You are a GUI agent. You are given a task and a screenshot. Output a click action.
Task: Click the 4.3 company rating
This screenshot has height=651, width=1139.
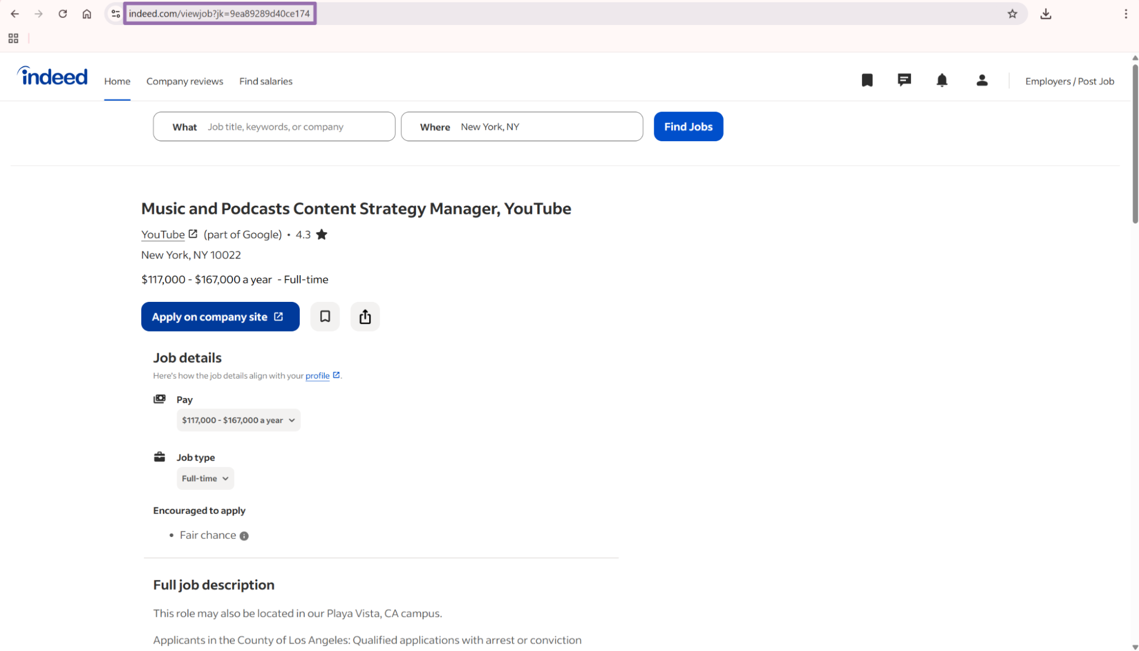pyautogui.click(x=303, y=235)
